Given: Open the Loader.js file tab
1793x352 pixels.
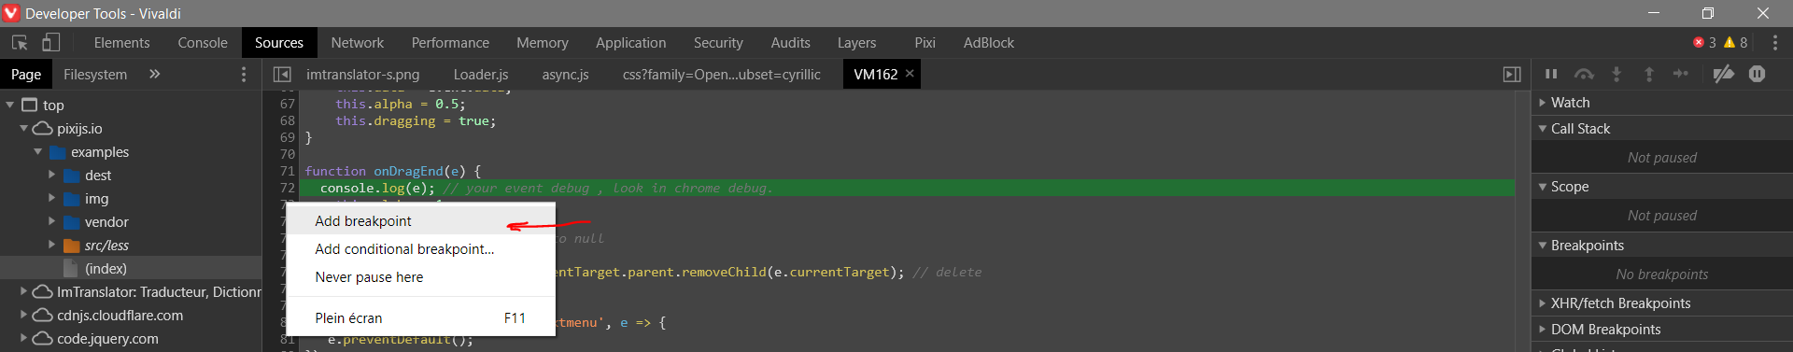Looking at the screenshot, I should pos(481,74).
